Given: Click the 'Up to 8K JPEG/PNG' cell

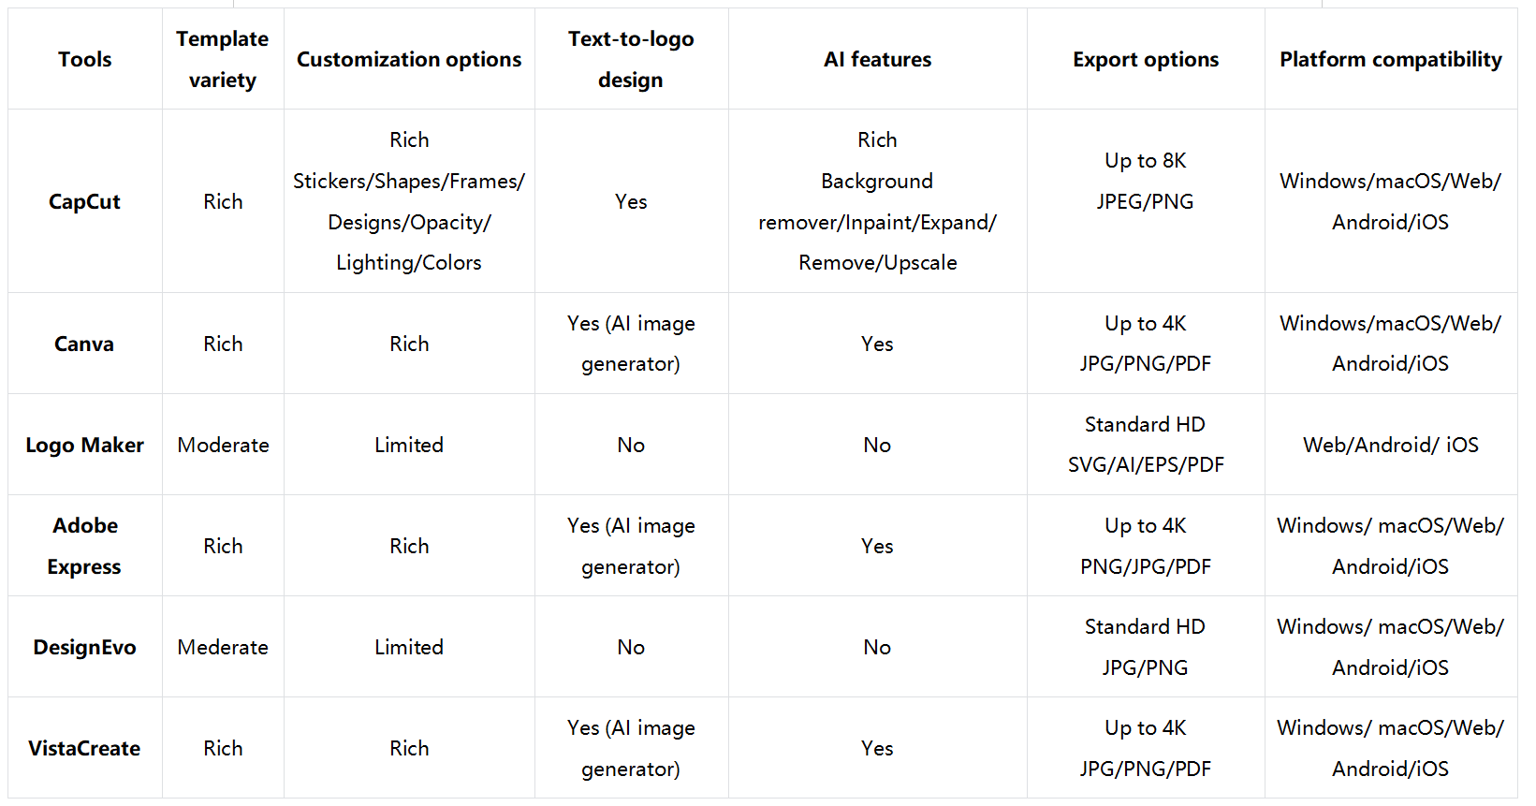Looking at the screenshot, I should pos(1145,181).
